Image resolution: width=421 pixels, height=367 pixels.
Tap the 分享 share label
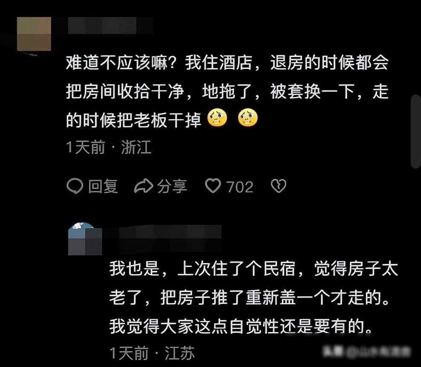pos(173,186)
